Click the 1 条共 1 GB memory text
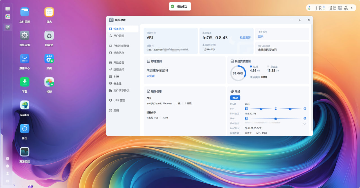 (x=152, y=118)
